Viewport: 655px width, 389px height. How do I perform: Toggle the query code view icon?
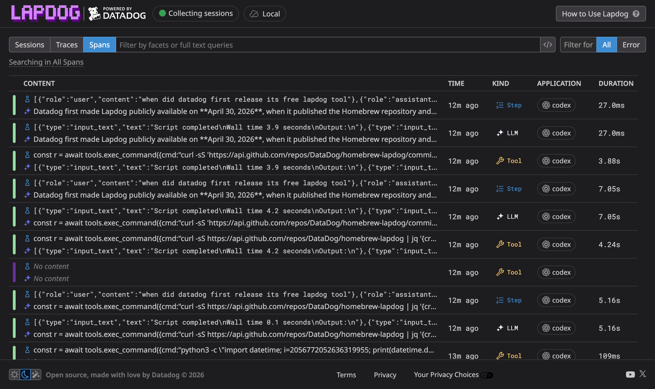coord(548,45)
